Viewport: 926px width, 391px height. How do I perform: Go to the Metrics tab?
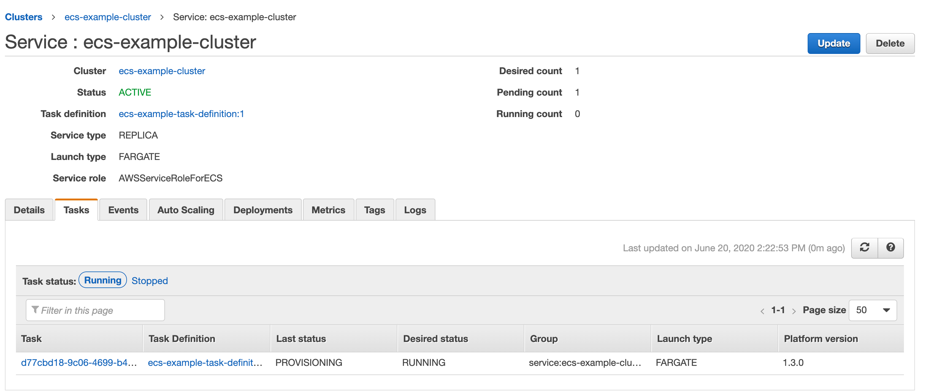click(x=328, y=210)
